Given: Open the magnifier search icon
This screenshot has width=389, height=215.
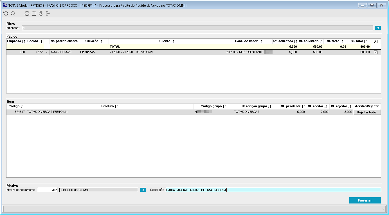Looking at the screenshot, I should tap(13, 13).
